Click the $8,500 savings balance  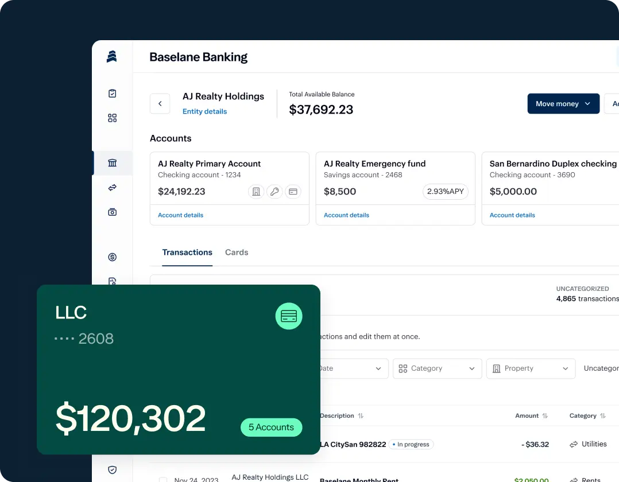tap(340, 192)
